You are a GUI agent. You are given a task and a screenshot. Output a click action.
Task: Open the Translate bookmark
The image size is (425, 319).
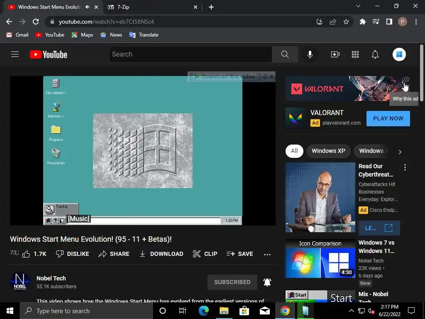pyautogui.click(x=144, y=35)
